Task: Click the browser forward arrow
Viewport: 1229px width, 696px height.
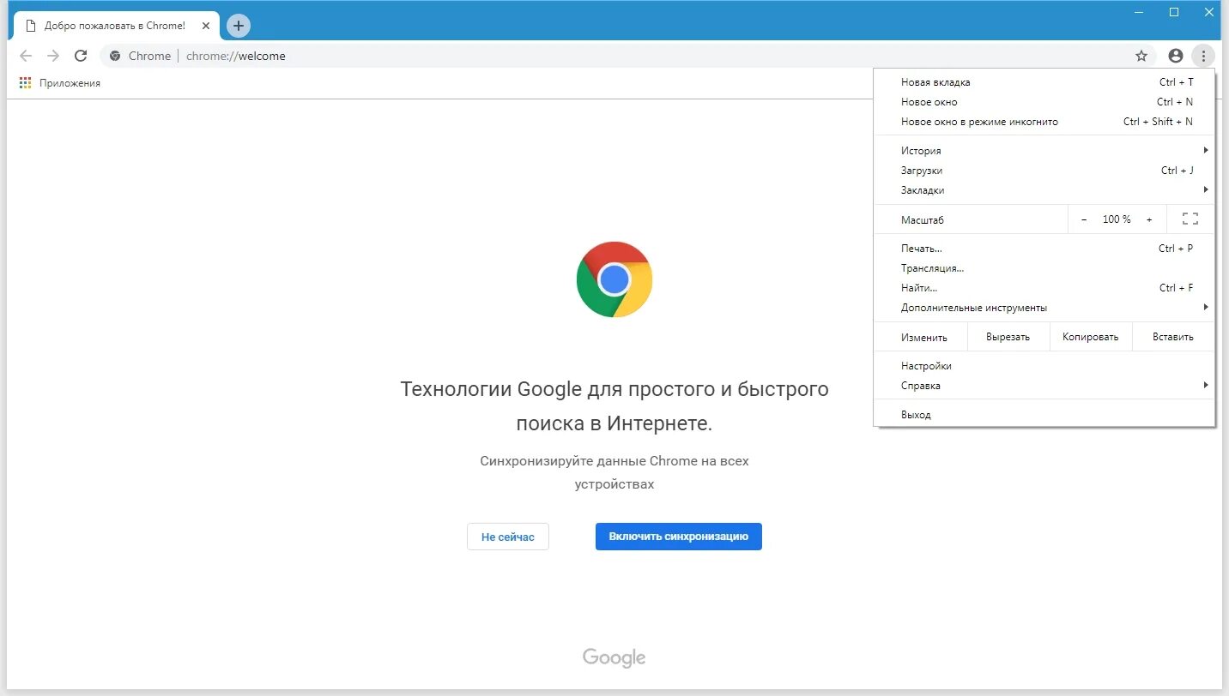Action: pos(53,56)
